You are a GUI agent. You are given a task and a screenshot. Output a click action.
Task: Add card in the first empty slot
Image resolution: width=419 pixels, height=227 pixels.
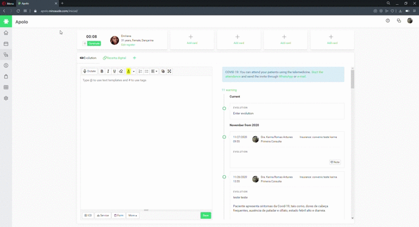[192, 39]
